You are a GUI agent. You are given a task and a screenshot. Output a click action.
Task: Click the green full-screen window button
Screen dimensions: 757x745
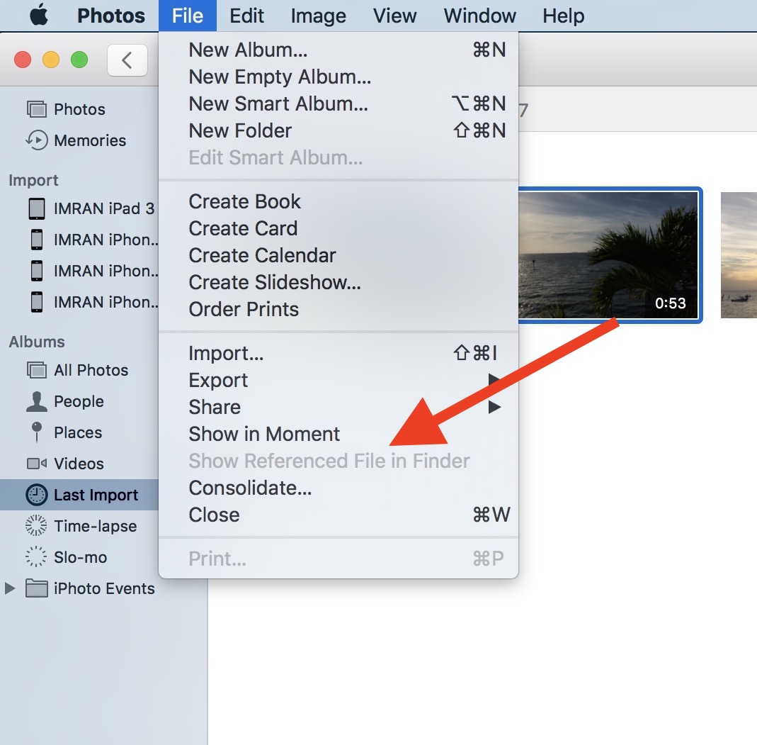(x=79, y=60)
